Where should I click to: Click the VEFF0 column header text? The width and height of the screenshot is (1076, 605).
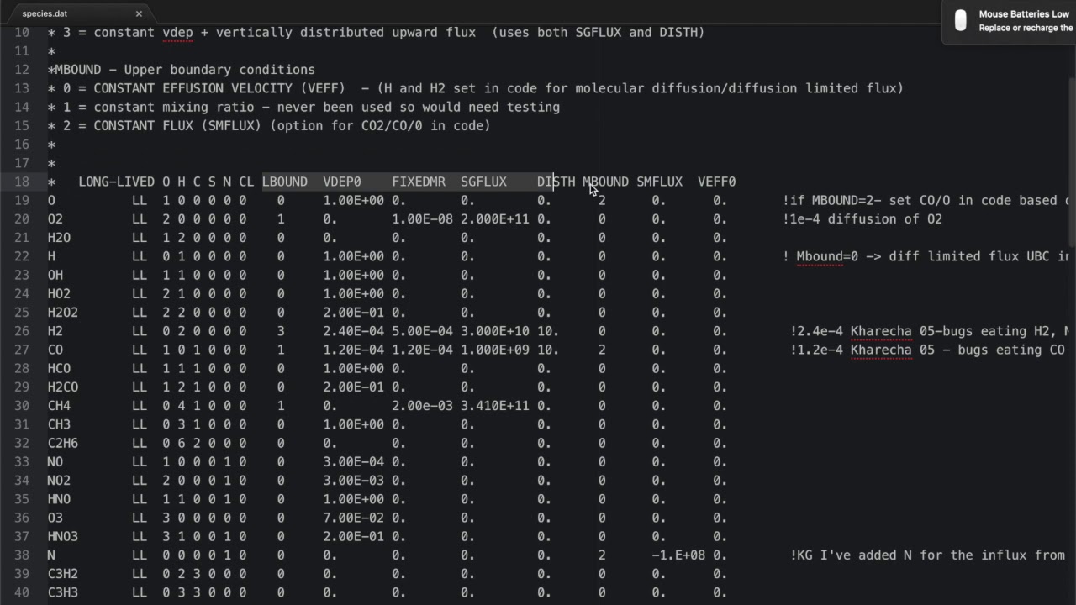tap(716, 181)
